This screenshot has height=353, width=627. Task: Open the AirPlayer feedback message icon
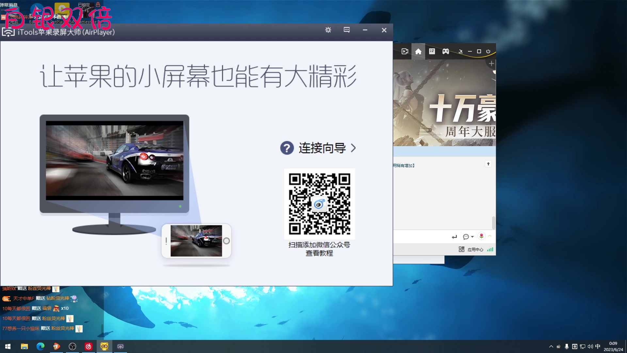coord(347,30)
